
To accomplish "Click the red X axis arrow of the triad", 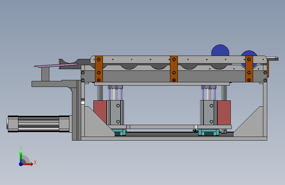I will [x=28, y=164].
